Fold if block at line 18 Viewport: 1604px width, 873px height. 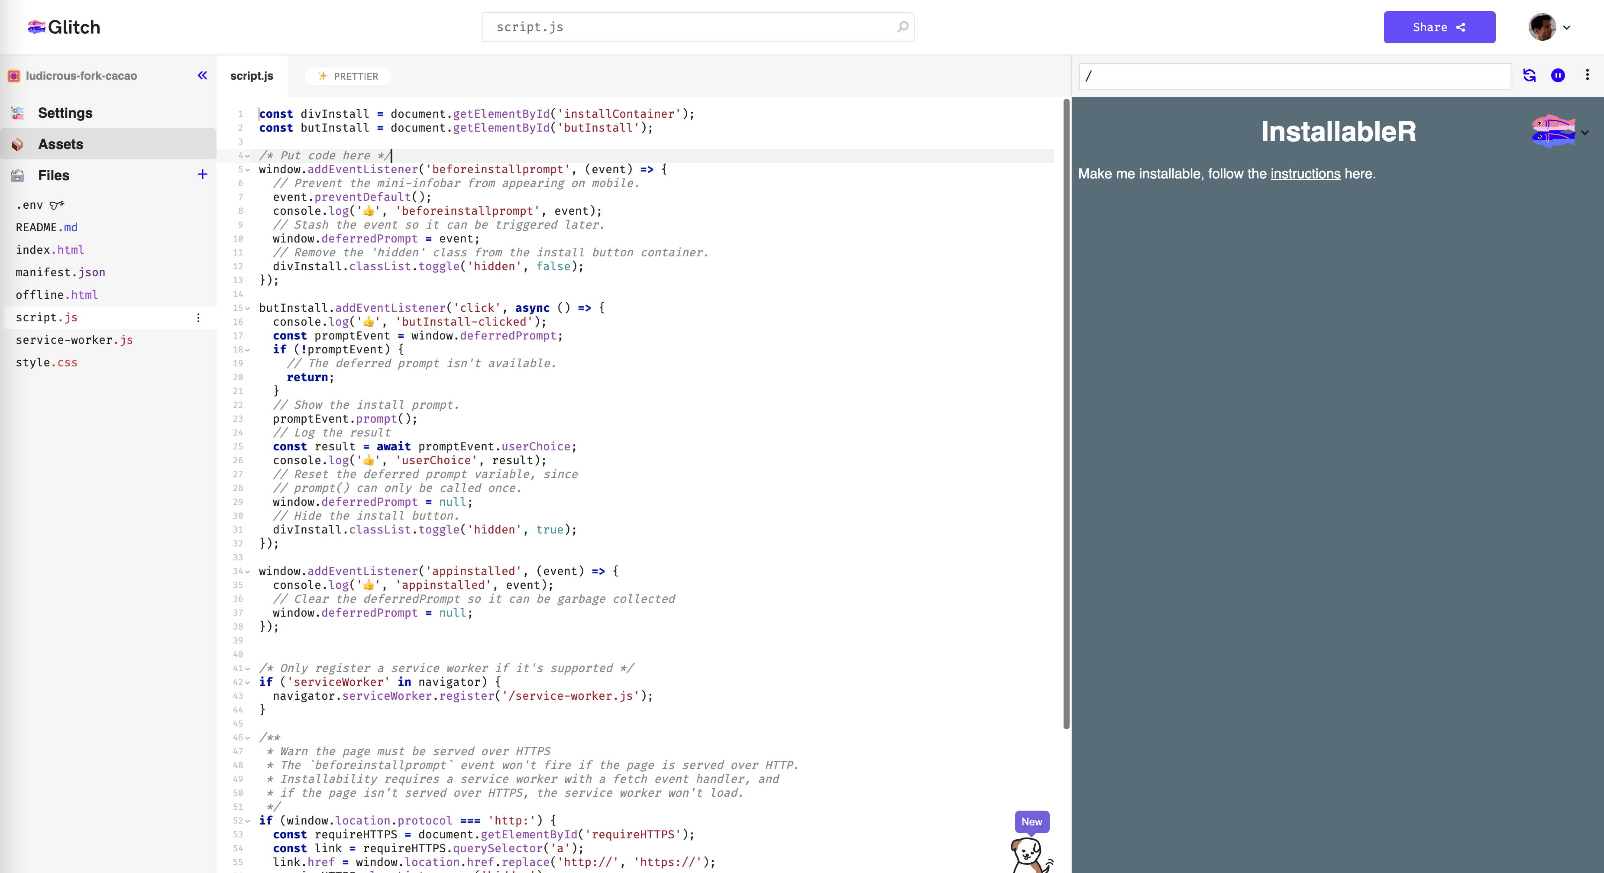tap(248, 350)
